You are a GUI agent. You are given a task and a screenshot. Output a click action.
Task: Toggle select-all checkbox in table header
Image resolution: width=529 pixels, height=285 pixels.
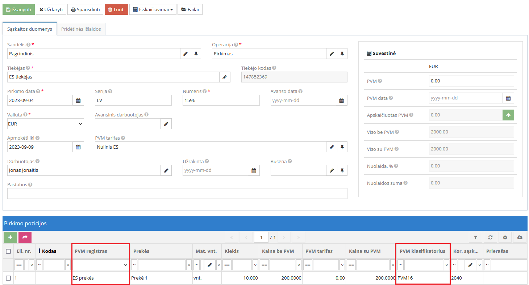coord(8,251)
